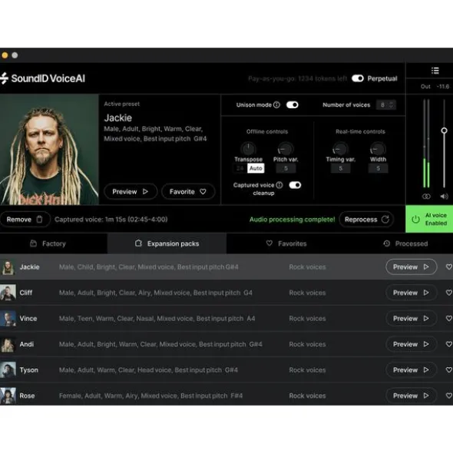Click the Transpose knob

pyautogui.click(x=248, y=149)
